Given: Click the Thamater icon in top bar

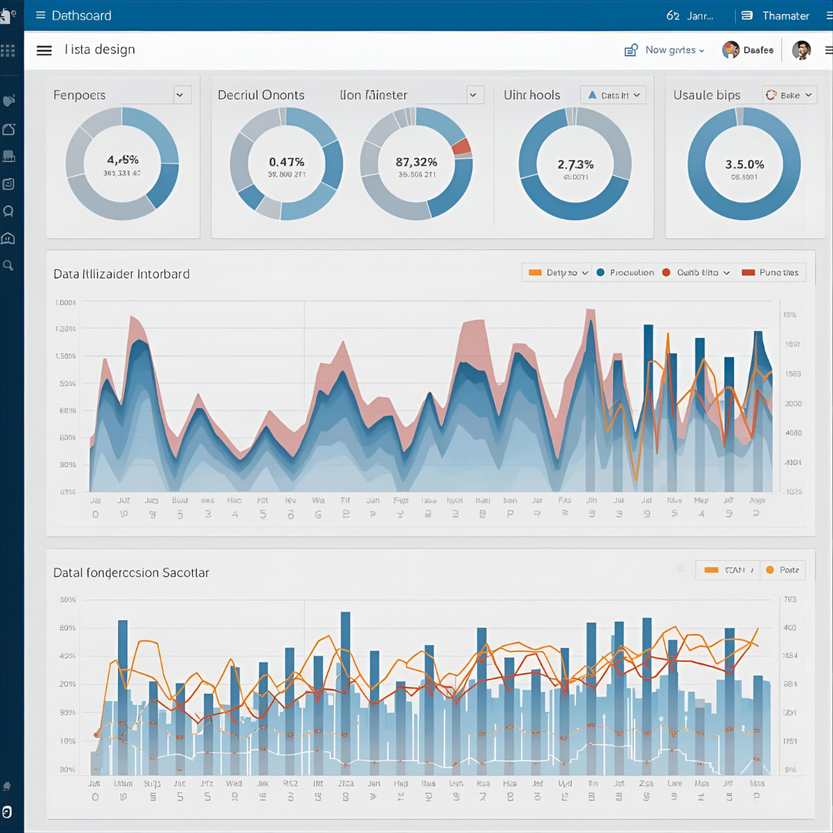Looking at the screenshot, I should tap(746, 15).
